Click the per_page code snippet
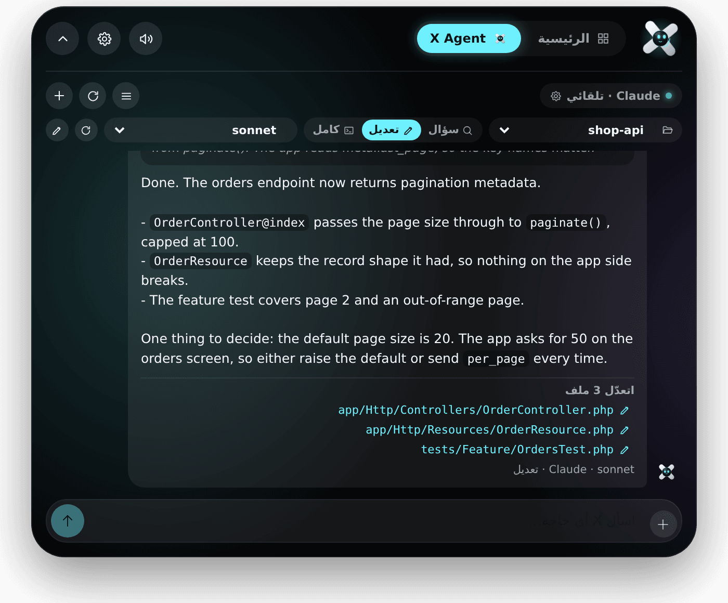The image size is (728, 603). (x=496, y=359)
